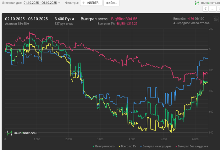Open the 'ФАЙЛ' button
220x150 pixels.
click(111, 3)
